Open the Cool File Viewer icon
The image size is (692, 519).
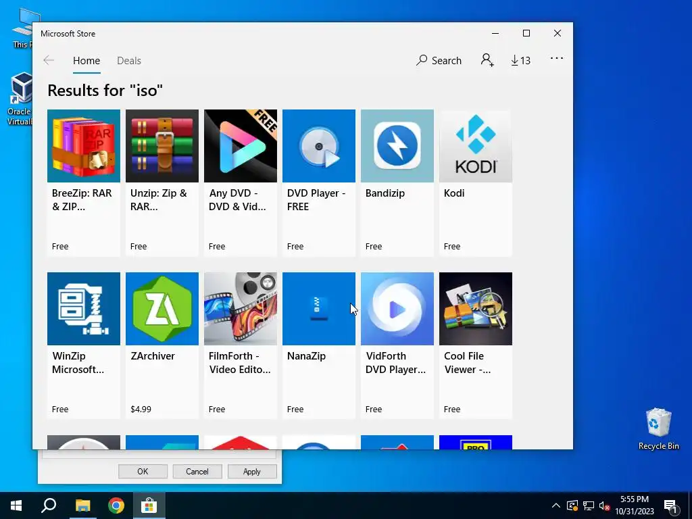coord(476,308)
